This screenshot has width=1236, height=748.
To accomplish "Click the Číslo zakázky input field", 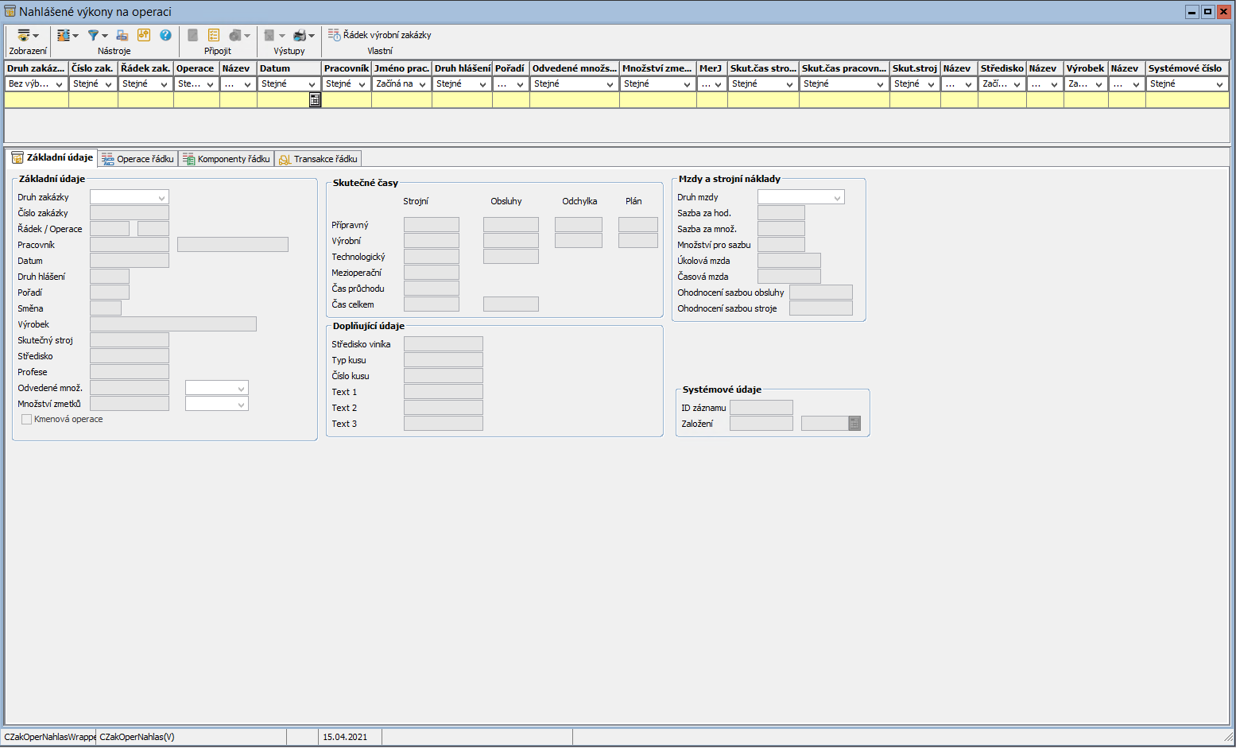I will click(130, 213).
